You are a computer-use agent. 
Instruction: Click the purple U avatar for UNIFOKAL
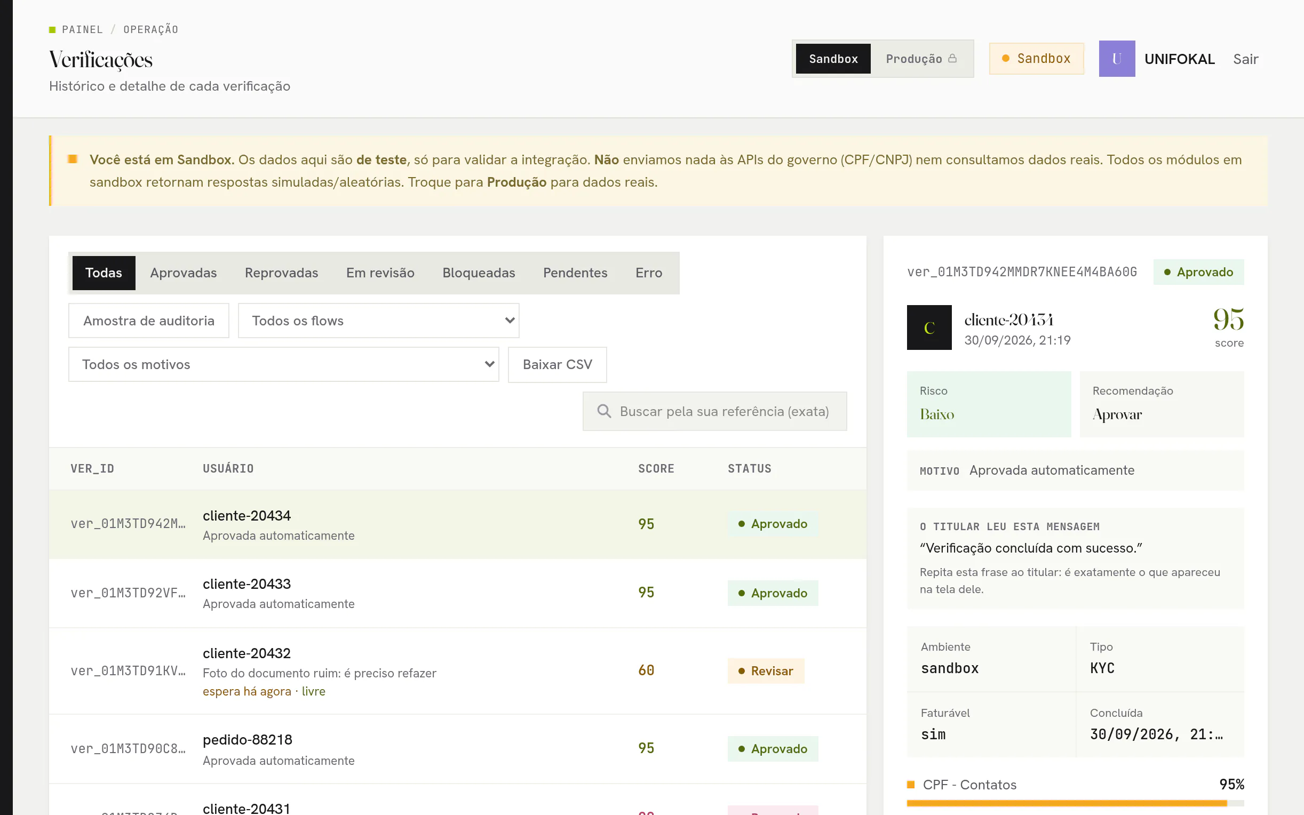click(1116, 59)
